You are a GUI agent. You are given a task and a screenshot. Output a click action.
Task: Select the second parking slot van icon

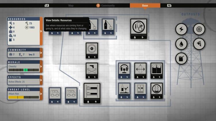pos(71,95)
